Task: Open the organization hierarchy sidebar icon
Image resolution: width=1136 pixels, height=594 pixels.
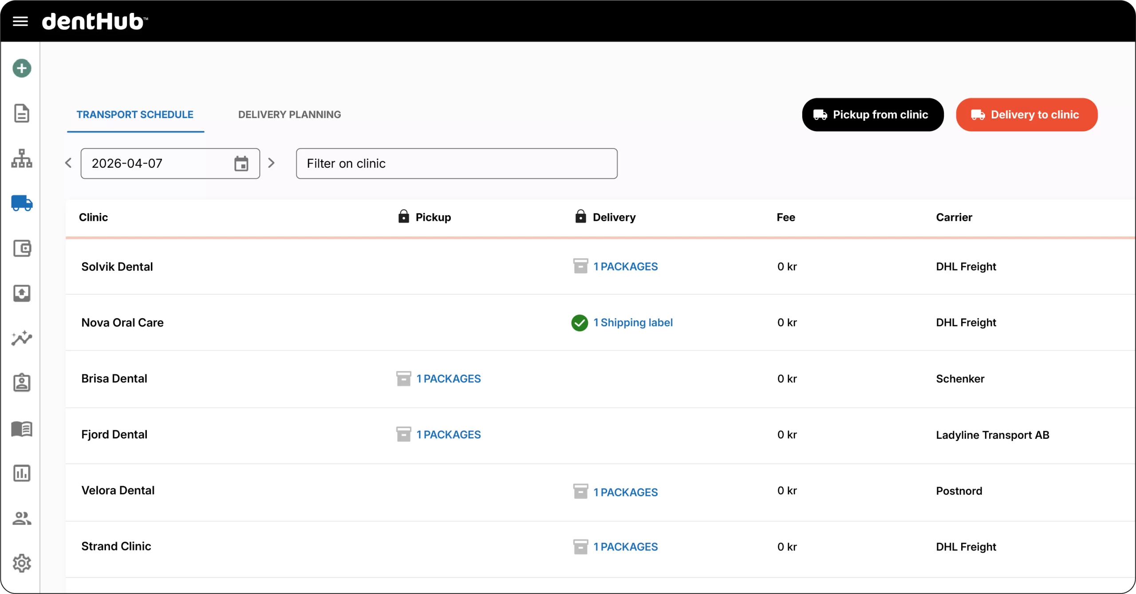Action: pyautogui.click(x=22, y=158)
